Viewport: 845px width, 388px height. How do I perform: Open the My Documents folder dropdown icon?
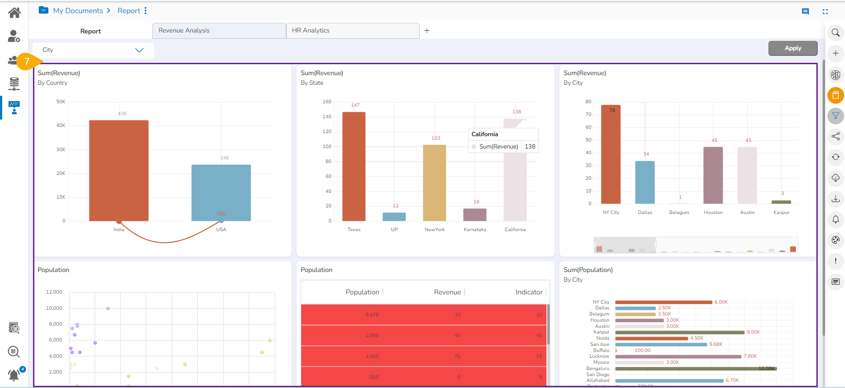[44, 10]
